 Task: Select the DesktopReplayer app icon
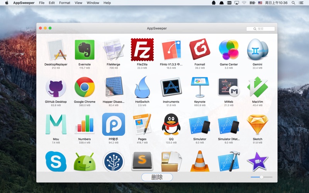click(56, 50)
